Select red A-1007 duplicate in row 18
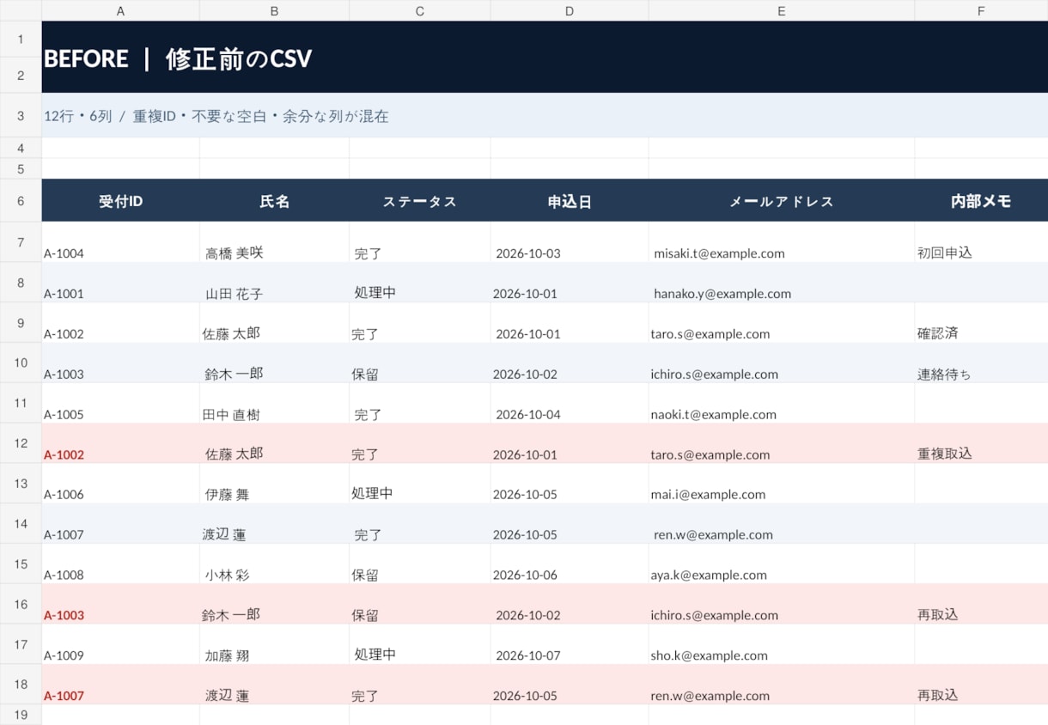 pos(120,685)
